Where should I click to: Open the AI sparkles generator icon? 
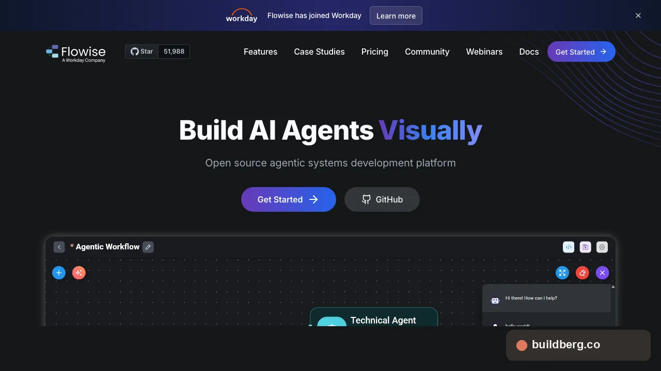pyautogui.click(x=78, y=273)
